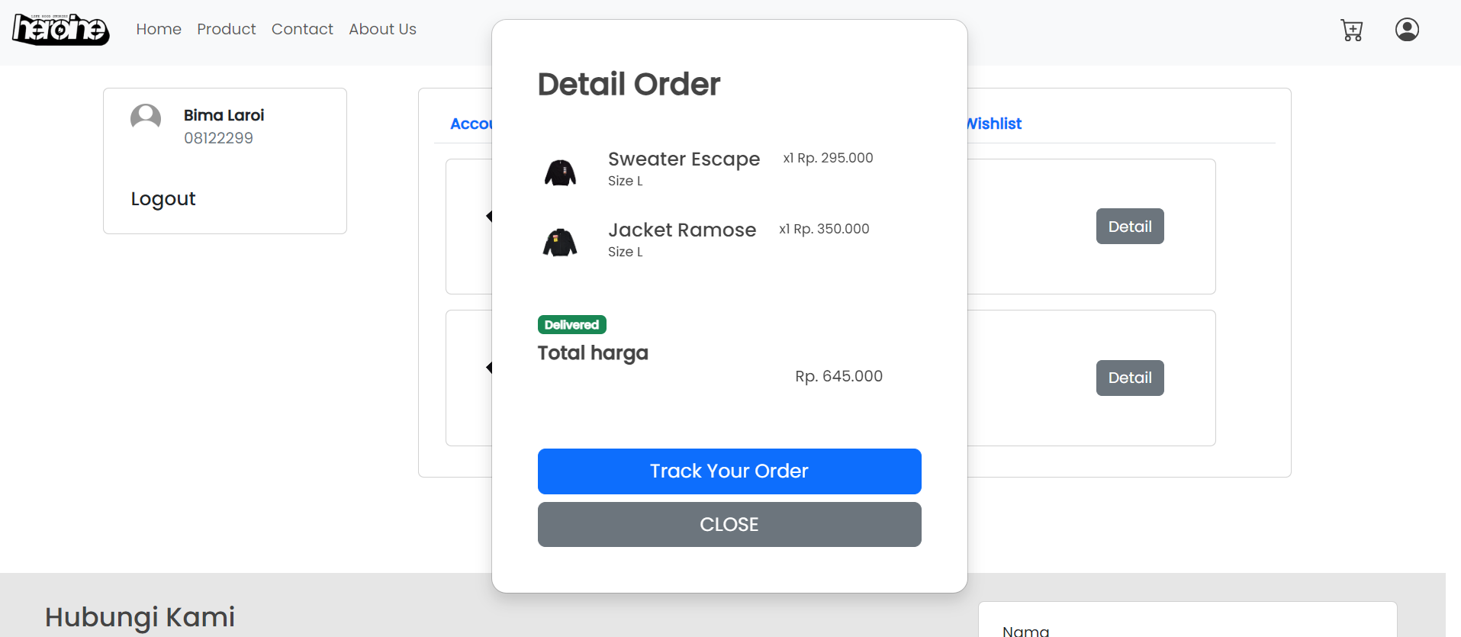This screenshot has height=637, width=1461.
Task: Click the Sweater Escape product name
Action: tap(684, 159)
